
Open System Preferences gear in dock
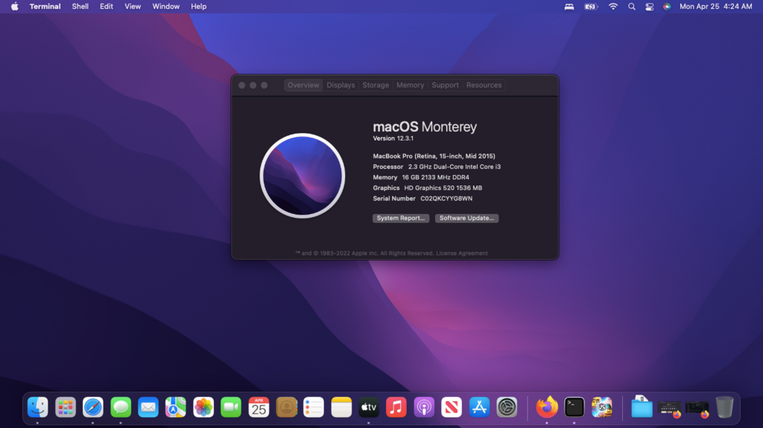click(x=507, y=407)
